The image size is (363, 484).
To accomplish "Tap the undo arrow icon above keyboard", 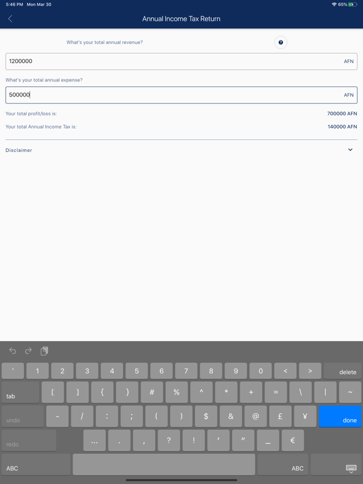I will pyautogui.click(x=13, y=350).
